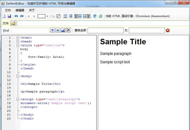Switch rendering engine to Internet Explorer icon
The width and height of the screenshot is (190, 130).
click(101, 16)
